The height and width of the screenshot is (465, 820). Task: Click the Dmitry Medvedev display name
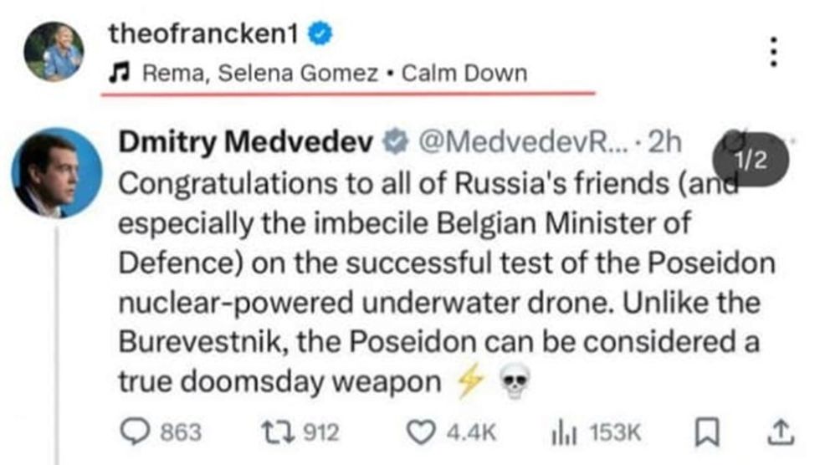245,144
